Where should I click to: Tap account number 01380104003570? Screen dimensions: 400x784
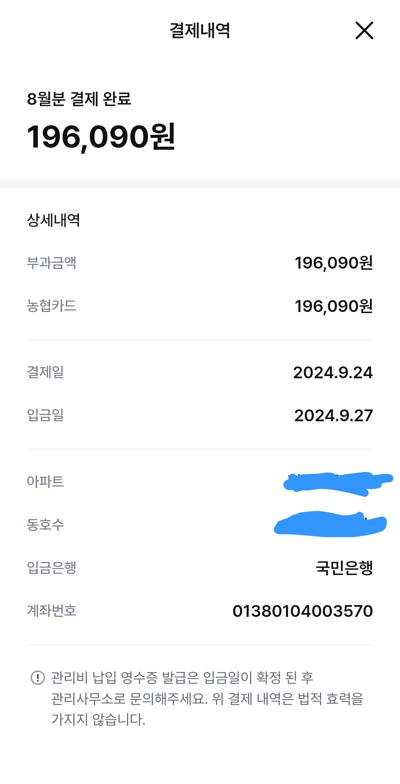[x=302, y=611]
